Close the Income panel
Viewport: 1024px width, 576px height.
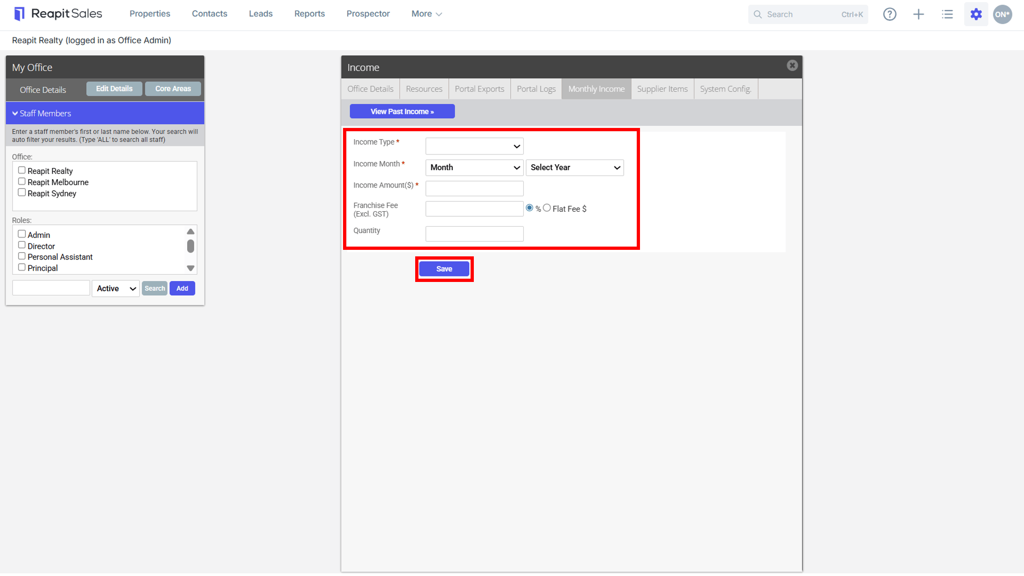(792, 66)
